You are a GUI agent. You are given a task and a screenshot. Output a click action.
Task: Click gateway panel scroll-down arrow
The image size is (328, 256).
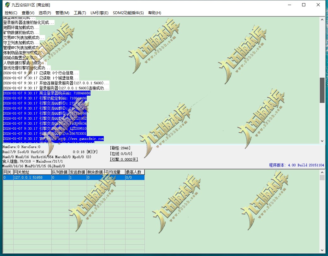pyautogui.click(x=322, y=250)
